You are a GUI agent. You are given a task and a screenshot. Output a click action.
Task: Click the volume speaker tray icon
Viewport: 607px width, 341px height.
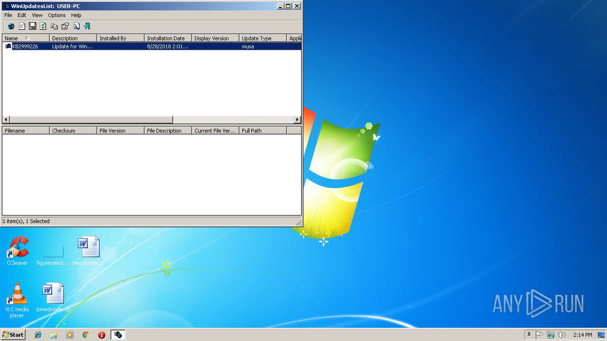(x=562, y=335)
